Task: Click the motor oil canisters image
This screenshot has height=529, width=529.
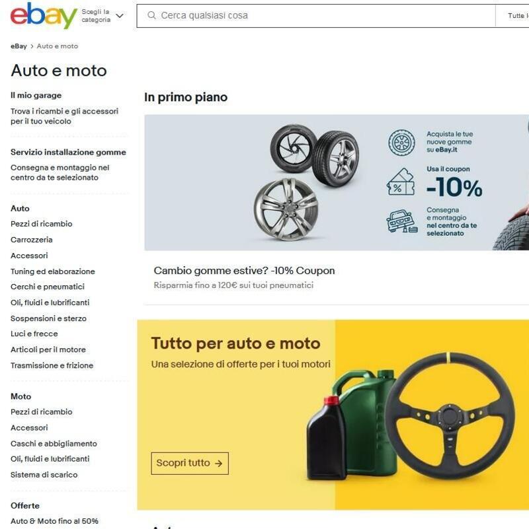Action: click(351, 425)
